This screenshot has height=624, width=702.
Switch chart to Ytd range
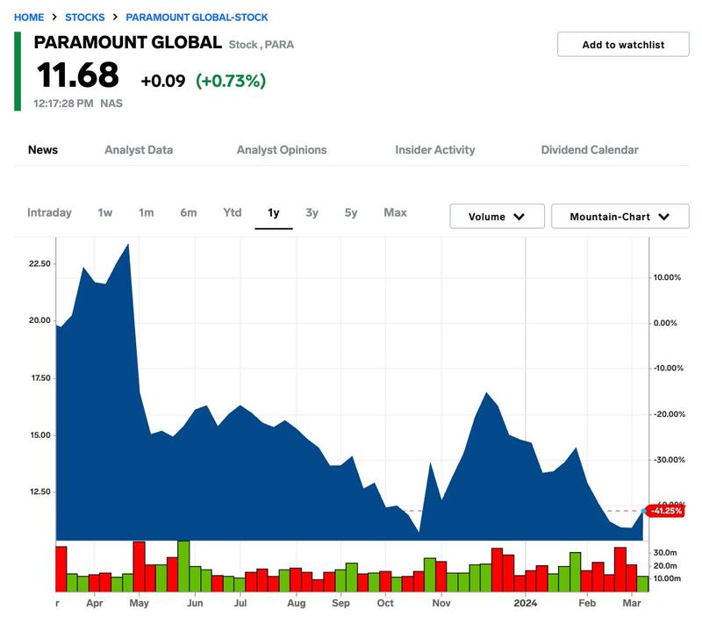coord(233,212)
